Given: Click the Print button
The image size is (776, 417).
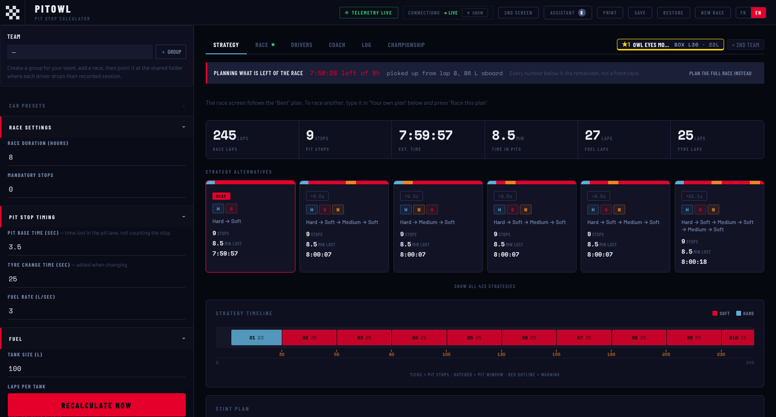Looking at the screenshot, I should click(x=610, y=13).
